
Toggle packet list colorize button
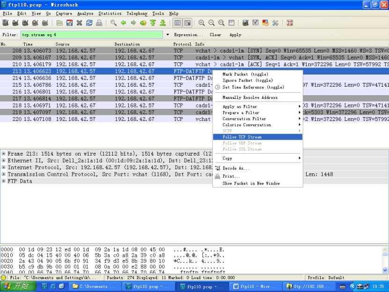coord(177,23)
